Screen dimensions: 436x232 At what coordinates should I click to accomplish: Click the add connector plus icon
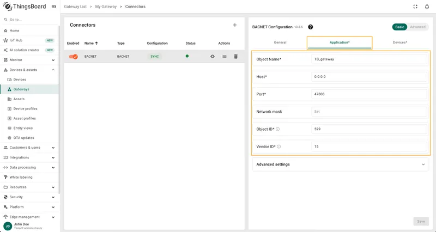coord(235,25)
